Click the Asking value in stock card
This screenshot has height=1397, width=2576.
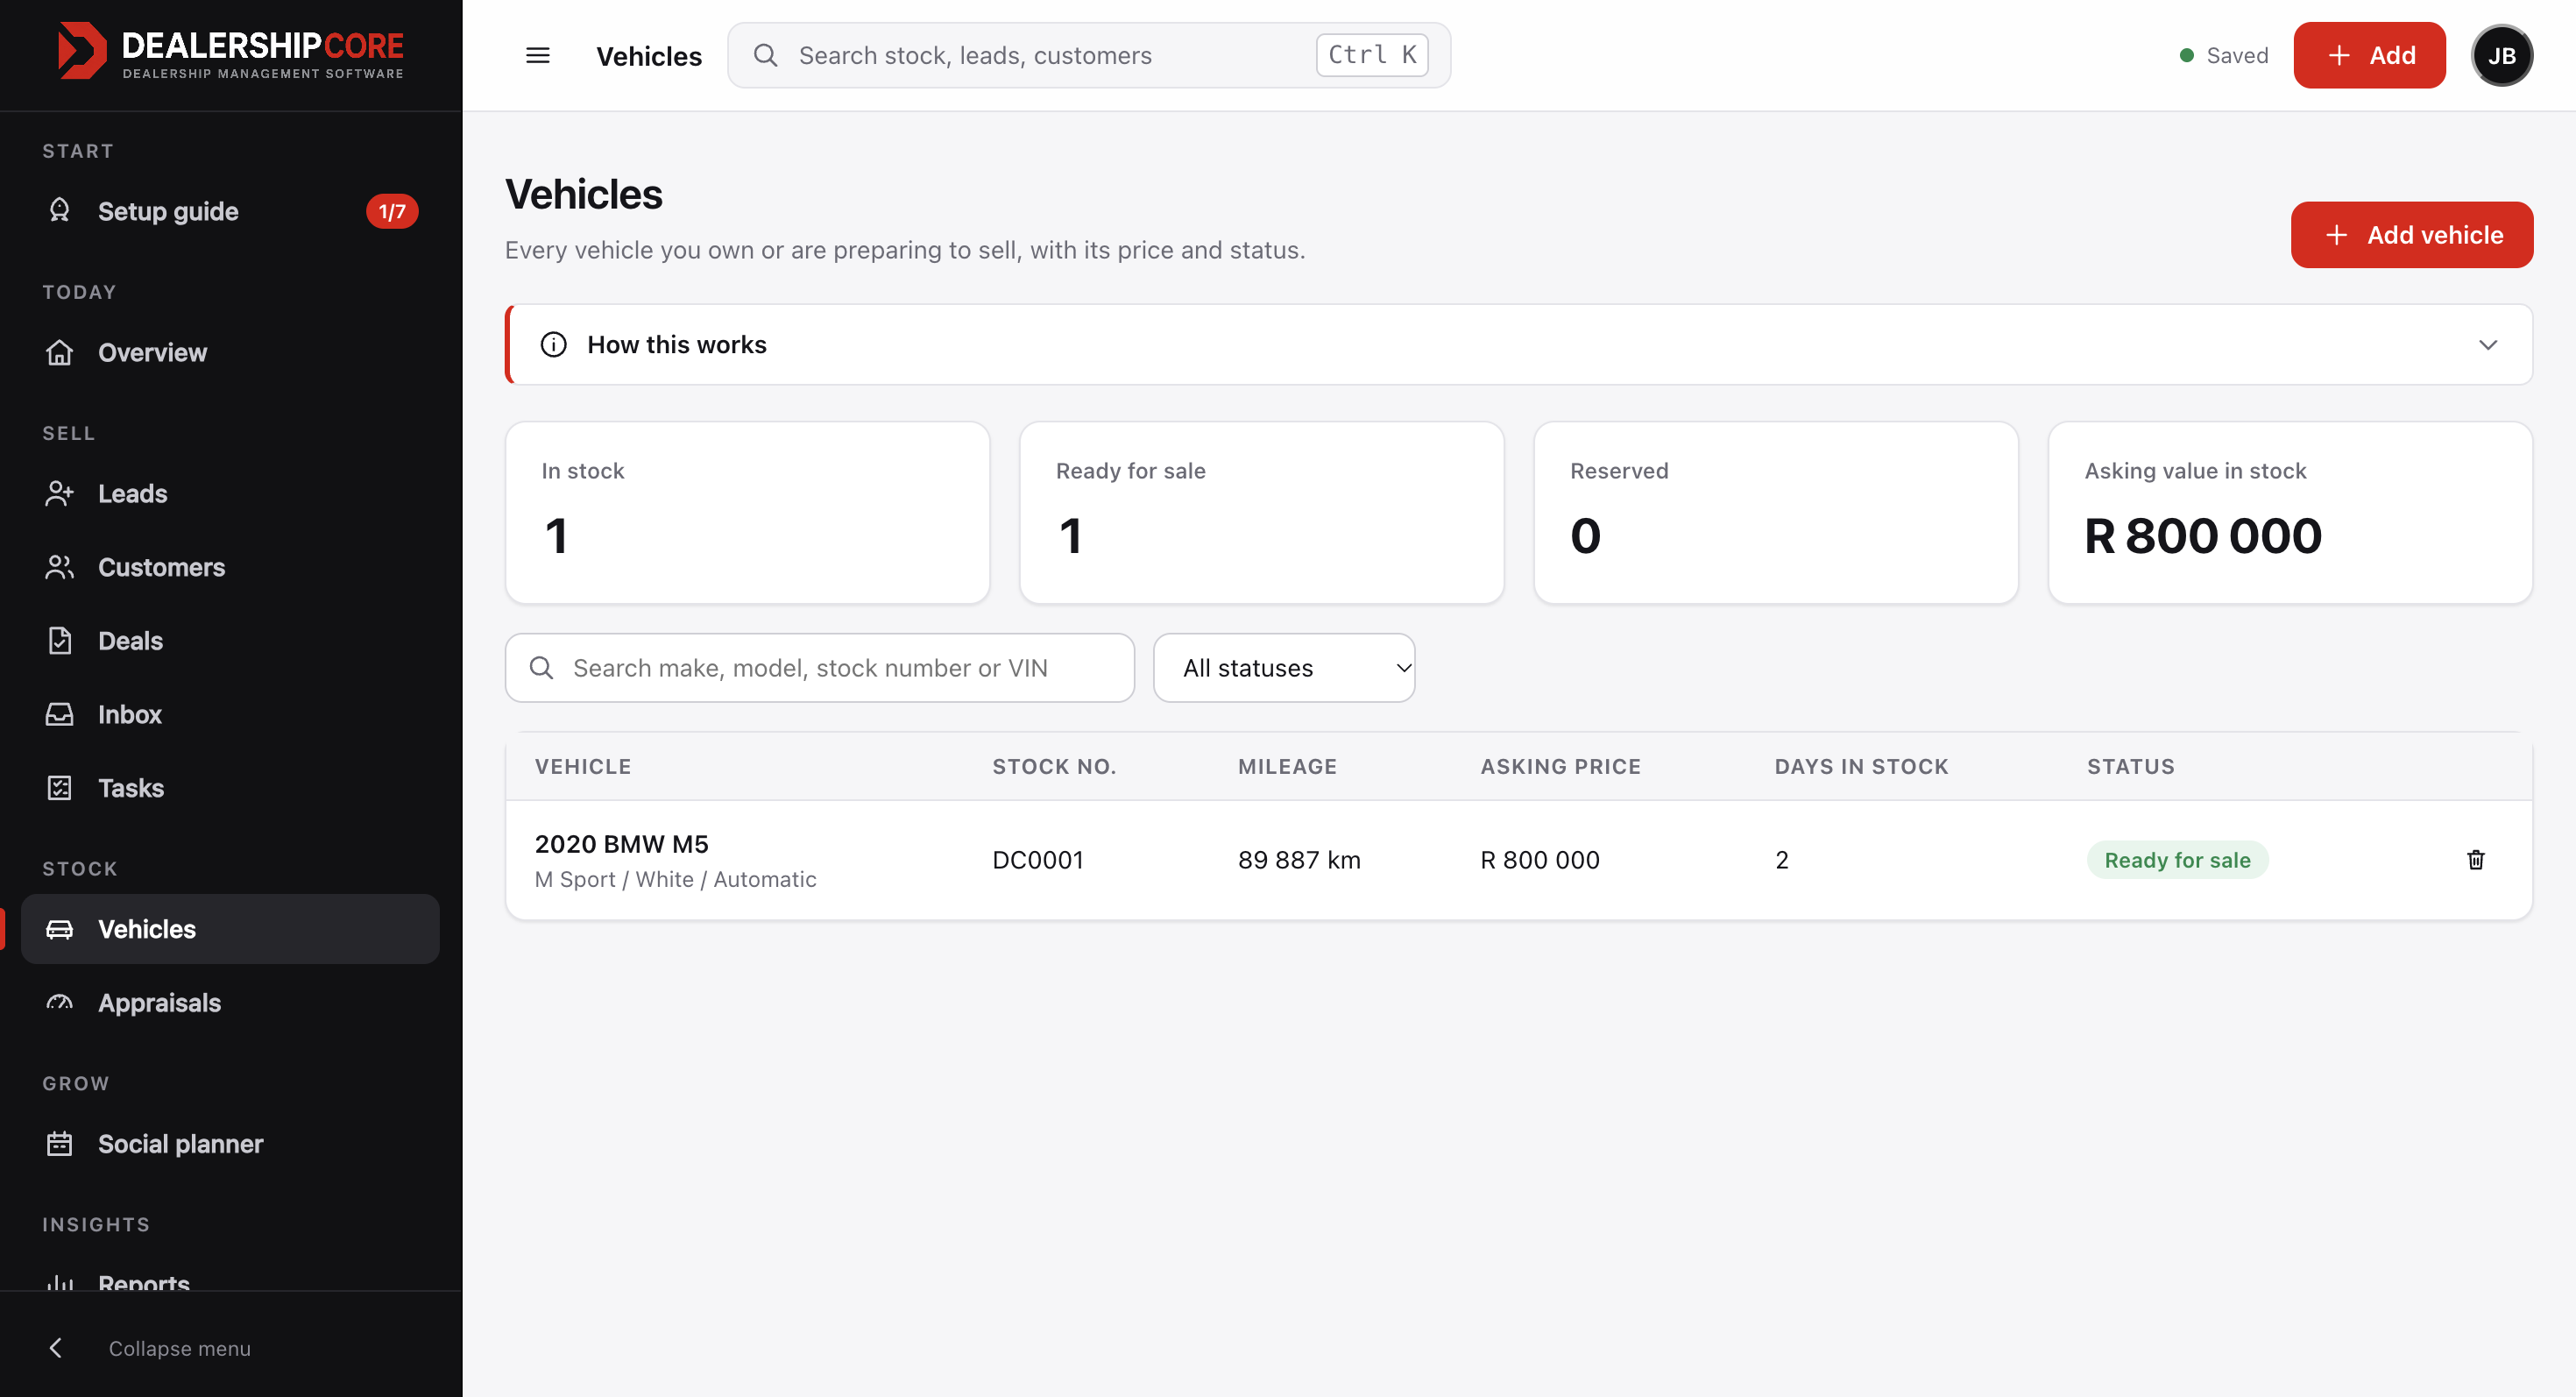tap(2290, 513)
